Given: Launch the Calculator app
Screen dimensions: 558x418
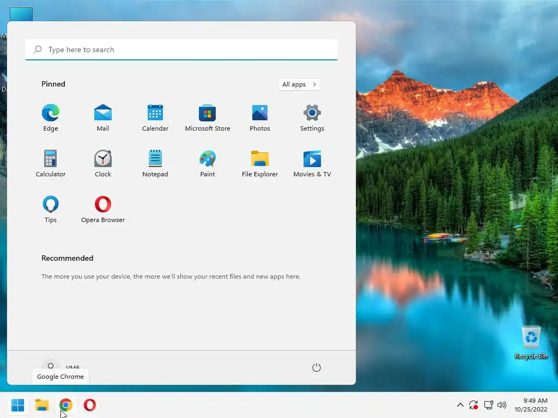Looking at the screenshot, I should pyautogui.click(x=51, y=163).
